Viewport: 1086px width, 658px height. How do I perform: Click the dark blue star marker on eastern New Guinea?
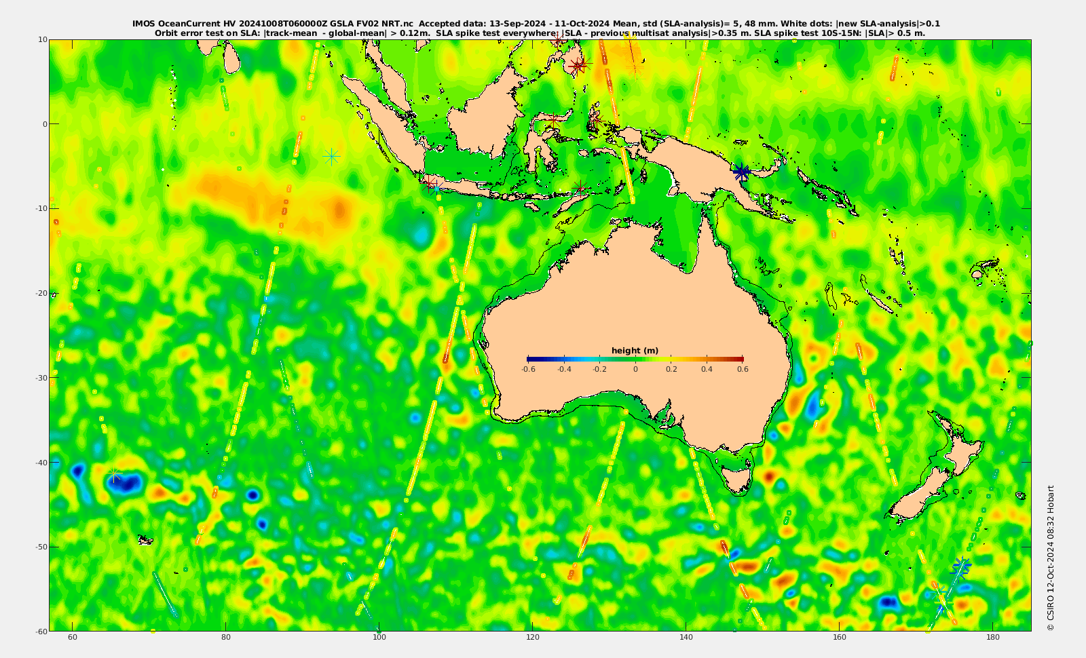tap(742, 172)
